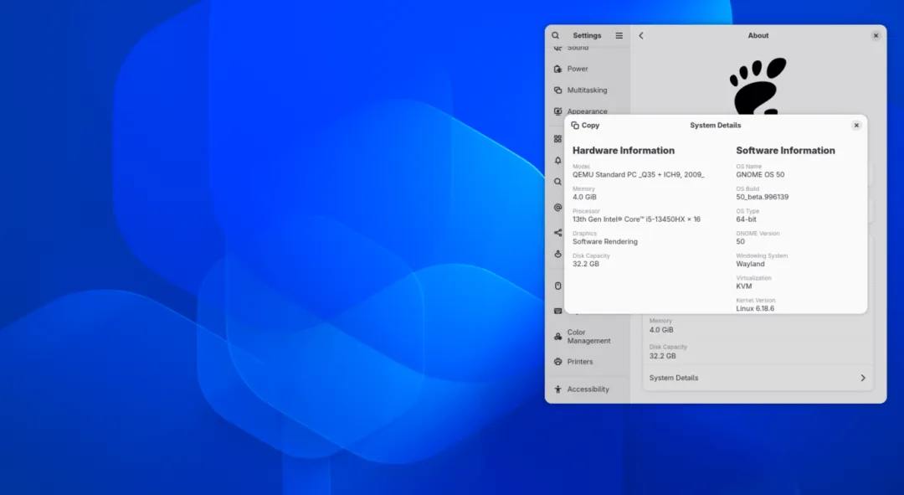The image size is (904, 495).
Task: Click the QEMU Standard PC model value
Action: coord(638,175)
